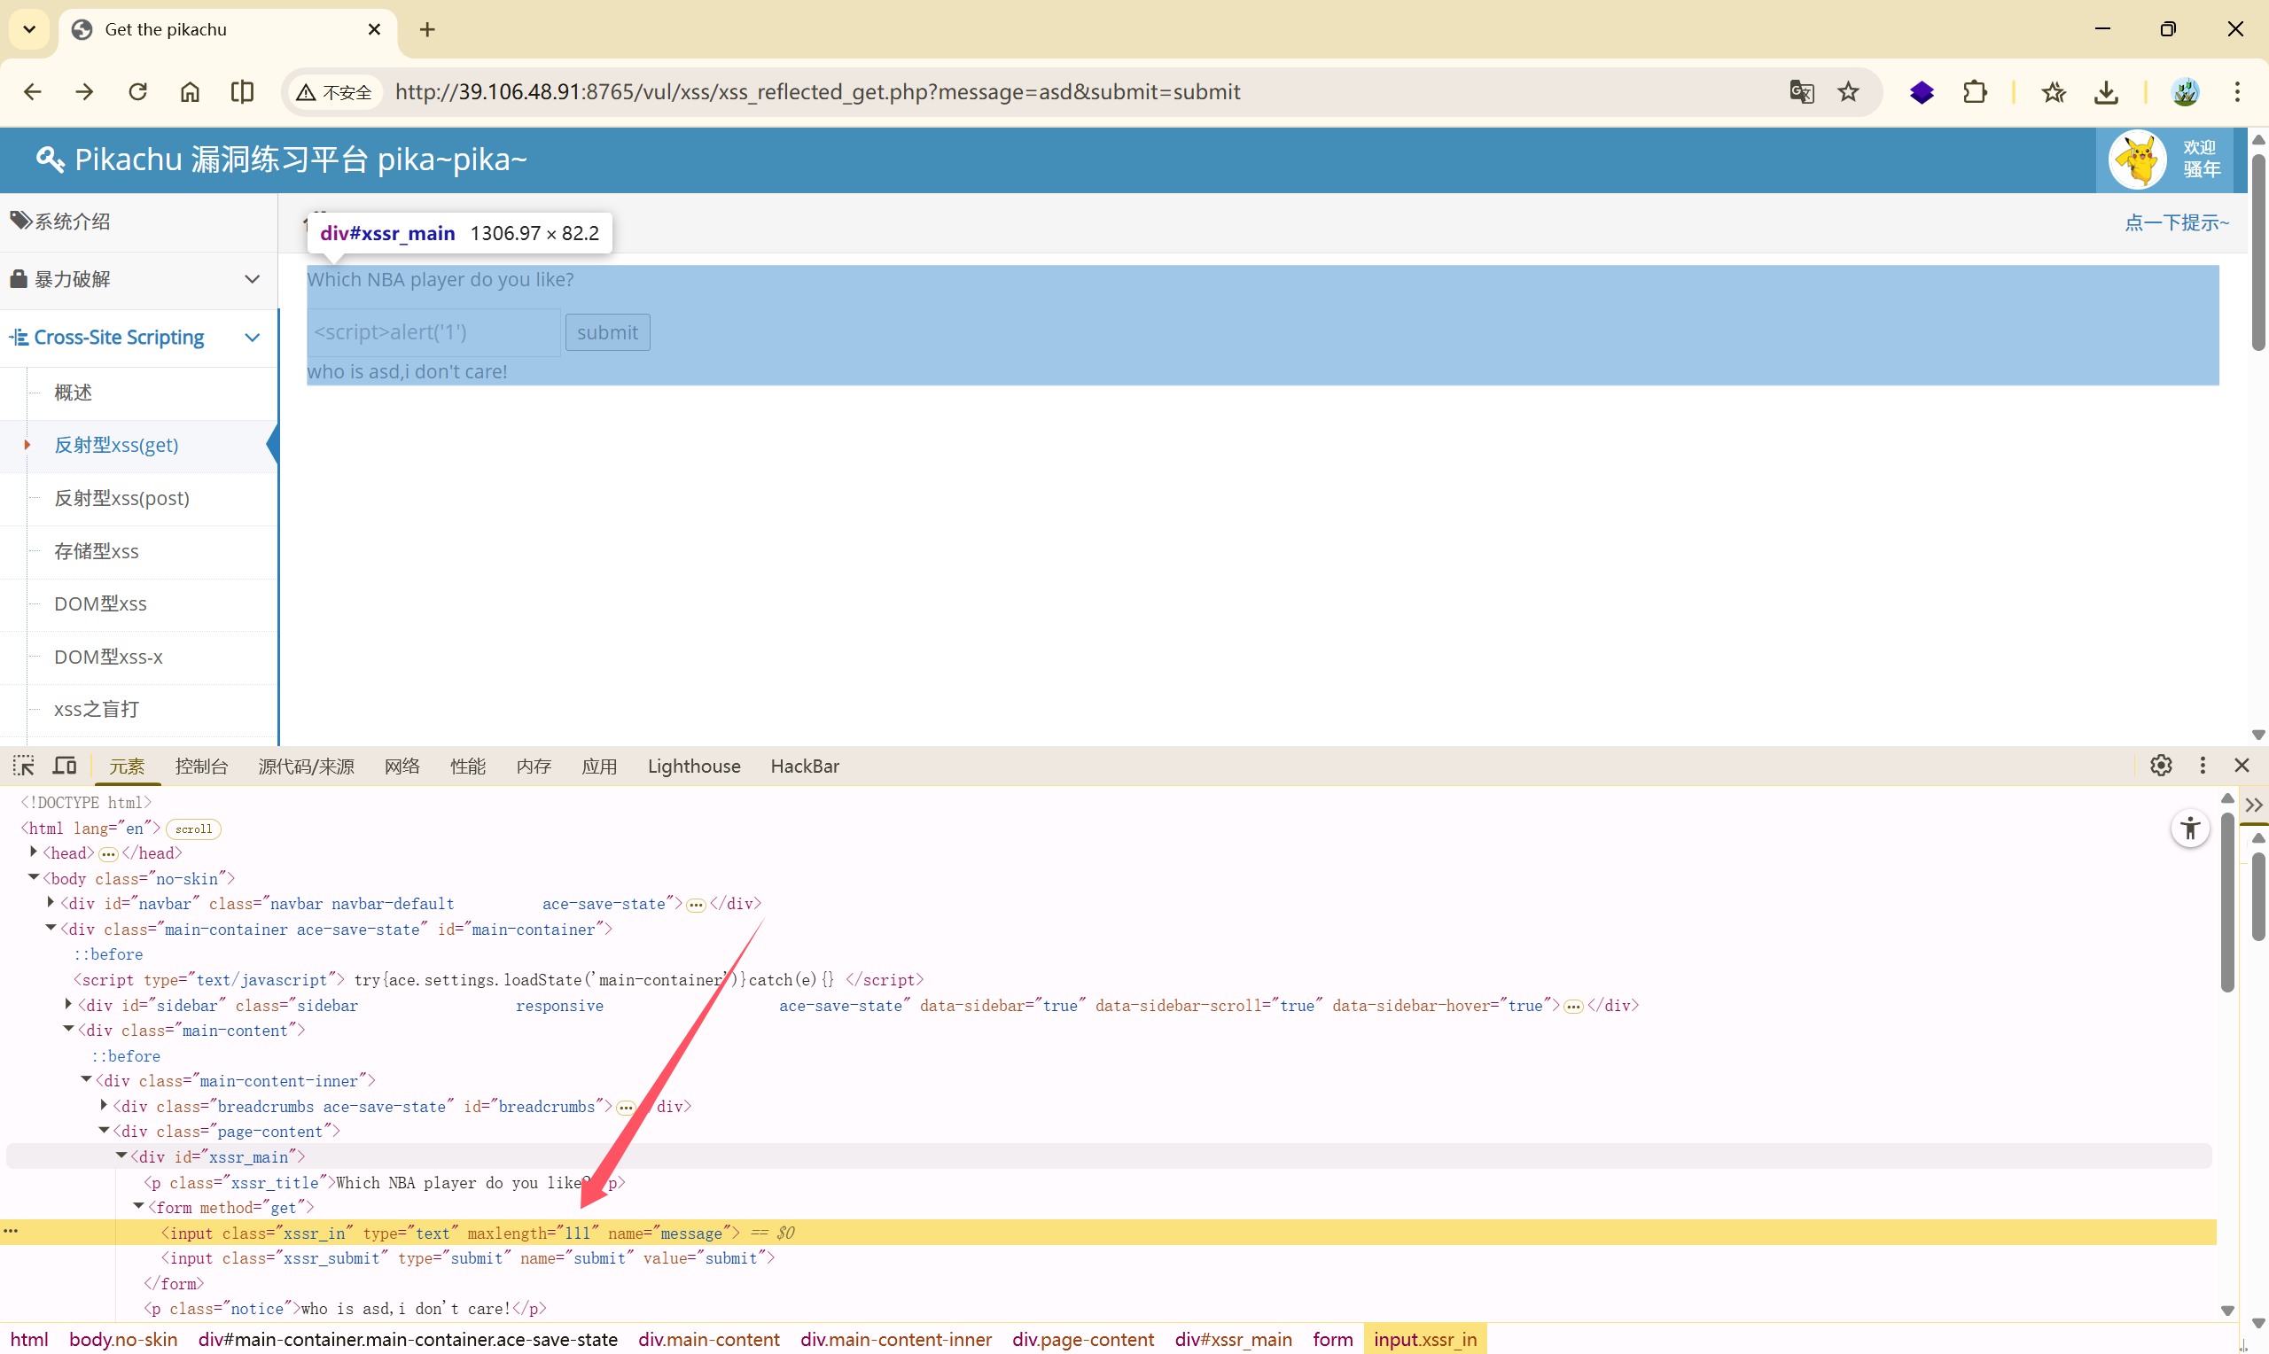Switch to the 控制台 console tab
Viewport: 2269px width, 1354px height.
[x=200, y=766]
